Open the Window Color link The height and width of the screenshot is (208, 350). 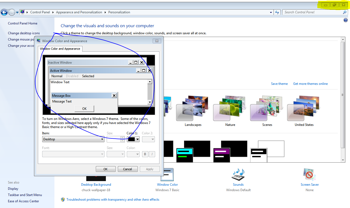(167, 185)
